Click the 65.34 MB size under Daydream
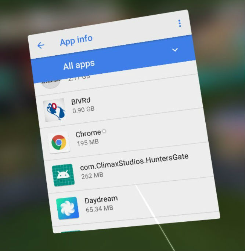This screenshot has width=245, height=251. point(99,208)
